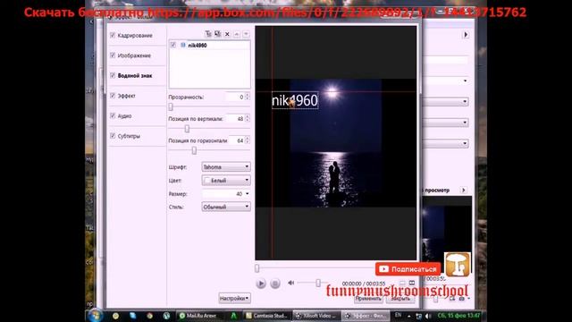Switch to the split comparison view icon
This screenshot has width=572, height=322.
(x=412, y=283)
